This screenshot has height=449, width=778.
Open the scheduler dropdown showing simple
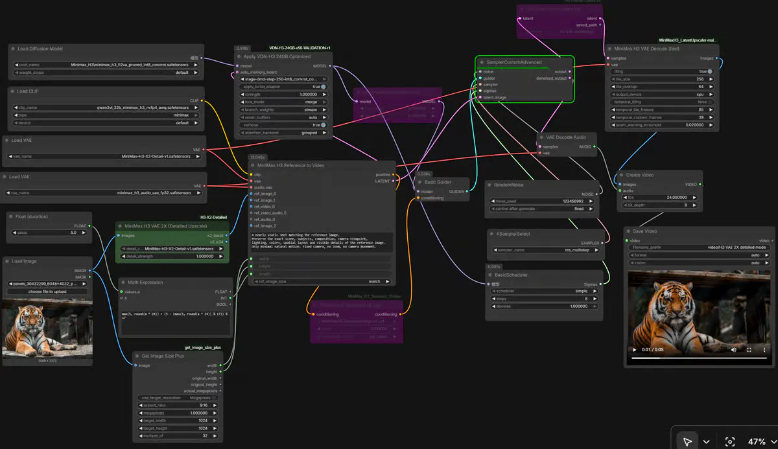(x=545, y=292)
